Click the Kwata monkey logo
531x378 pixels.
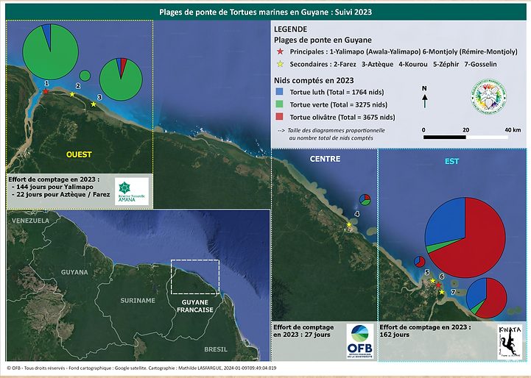coord(510,342)
